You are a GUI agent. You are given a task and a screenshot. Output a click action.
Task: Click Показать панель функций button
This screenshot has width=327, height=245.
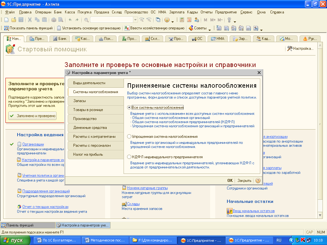tap(28, 28)
